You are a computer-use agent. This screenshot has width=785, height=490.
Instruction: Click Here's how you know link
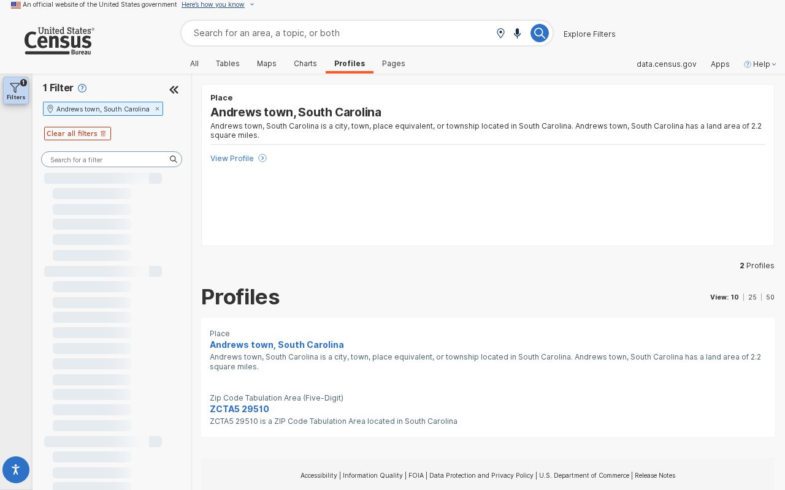(213, 5)
